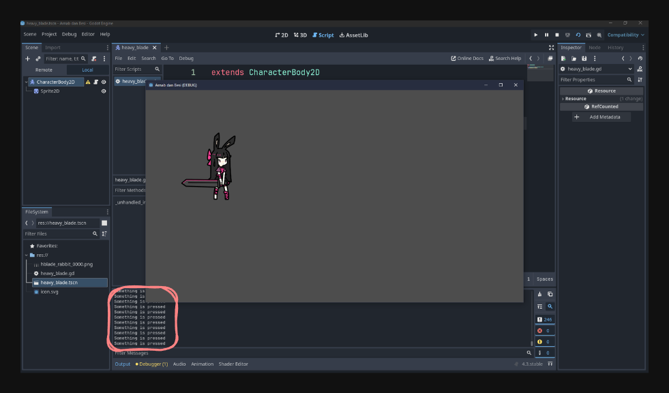669x393 pixels.
Task: Toggle distraction-free mode icon
Action: click(x=551, y=47)
